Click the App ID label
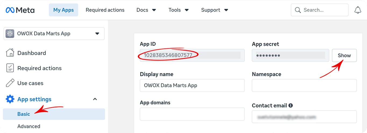This screenshot has height=133, width=367. pos(148,44)
